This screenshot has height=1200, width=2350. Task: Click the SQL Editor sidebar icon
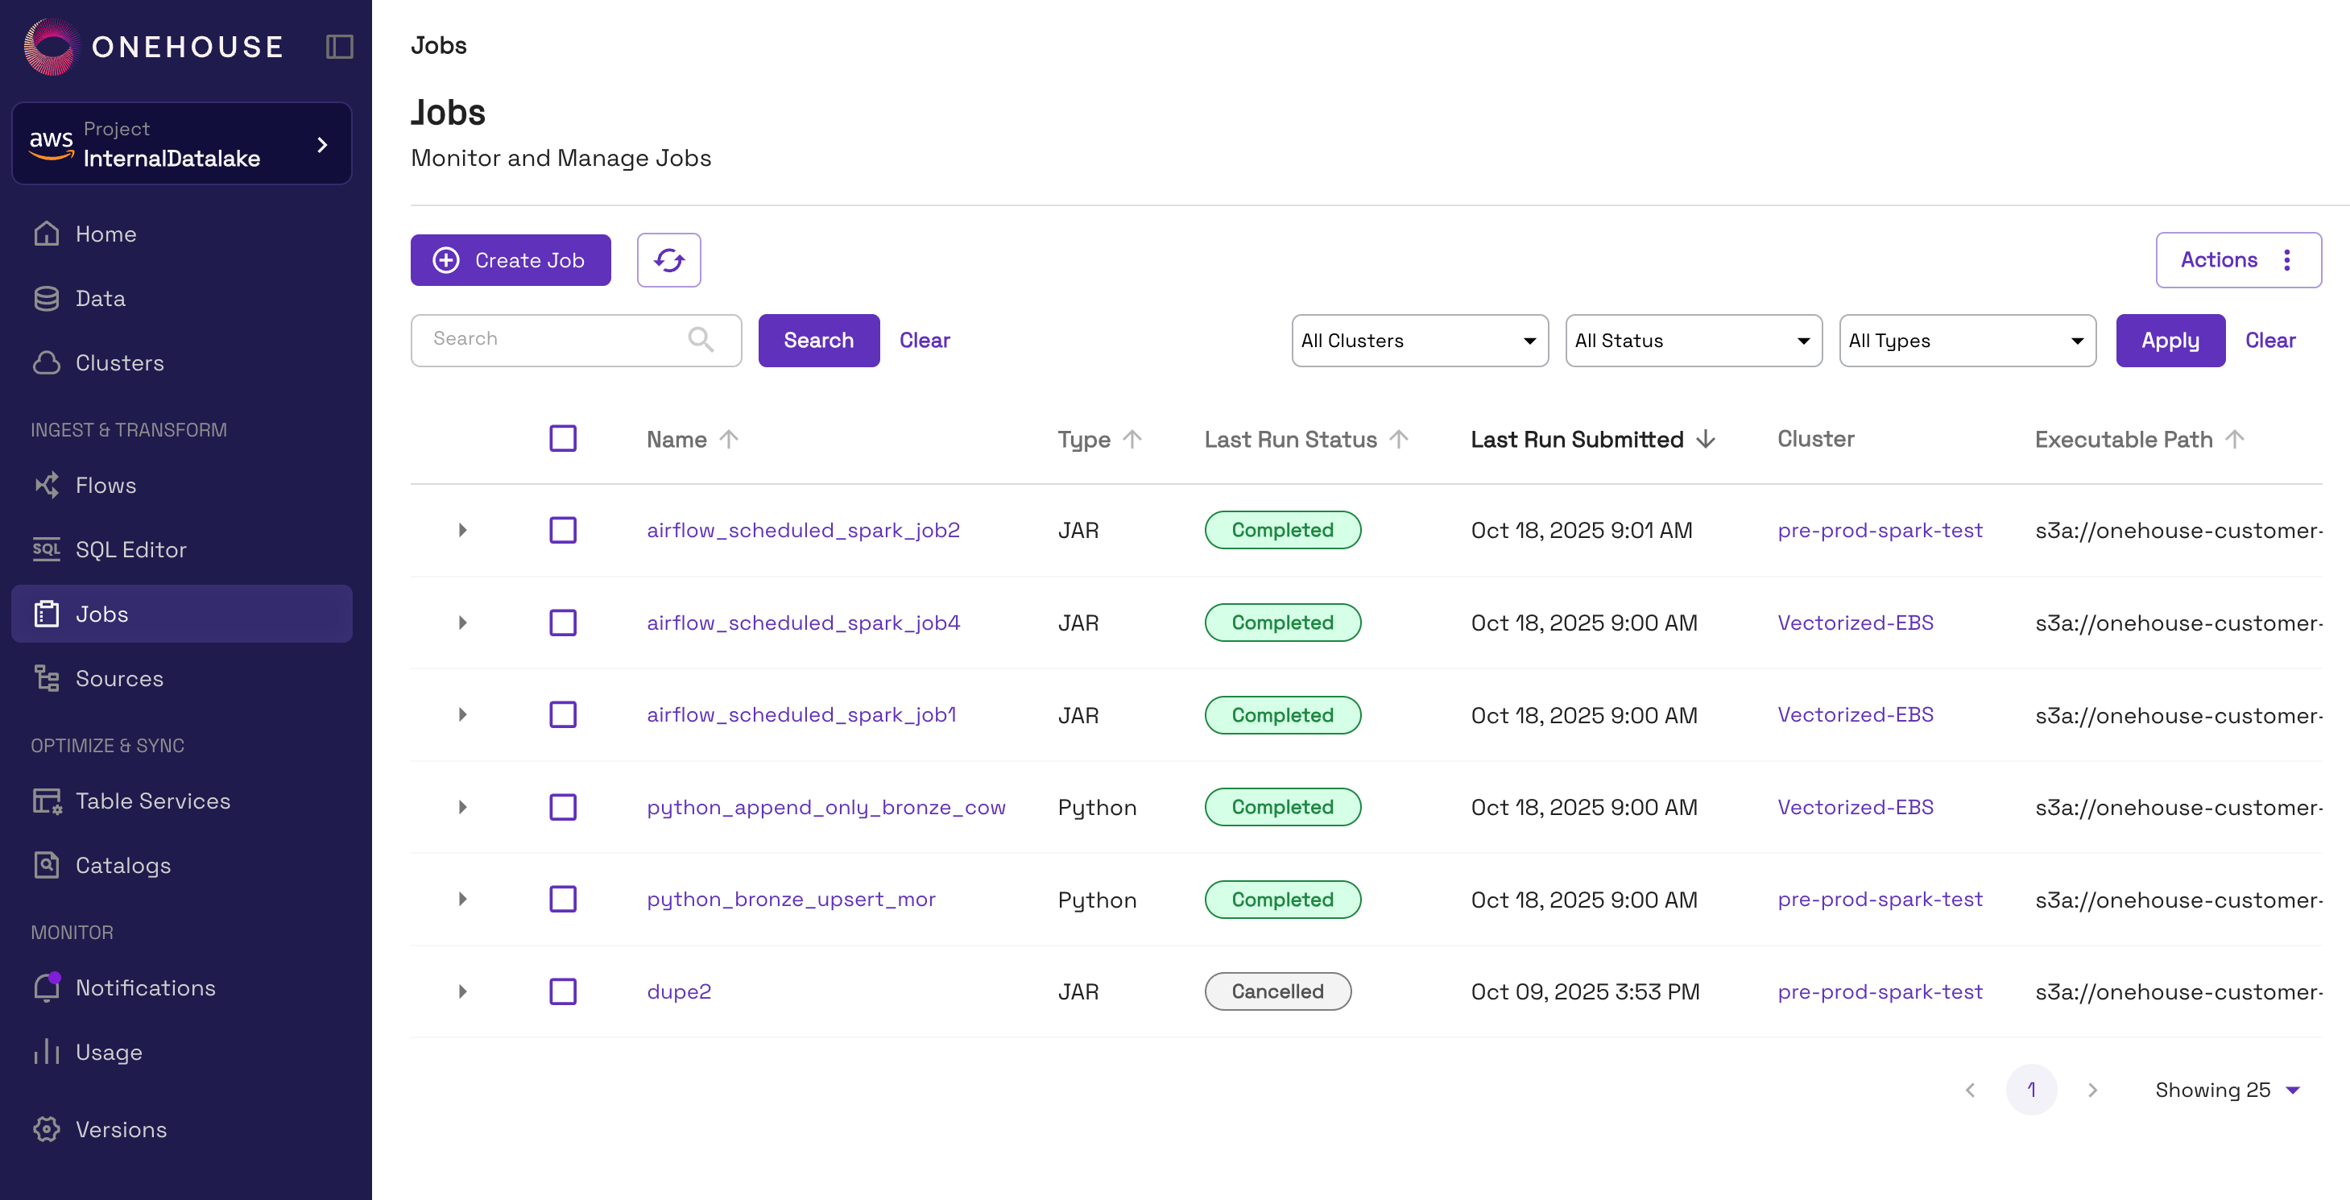pos(47,549)
